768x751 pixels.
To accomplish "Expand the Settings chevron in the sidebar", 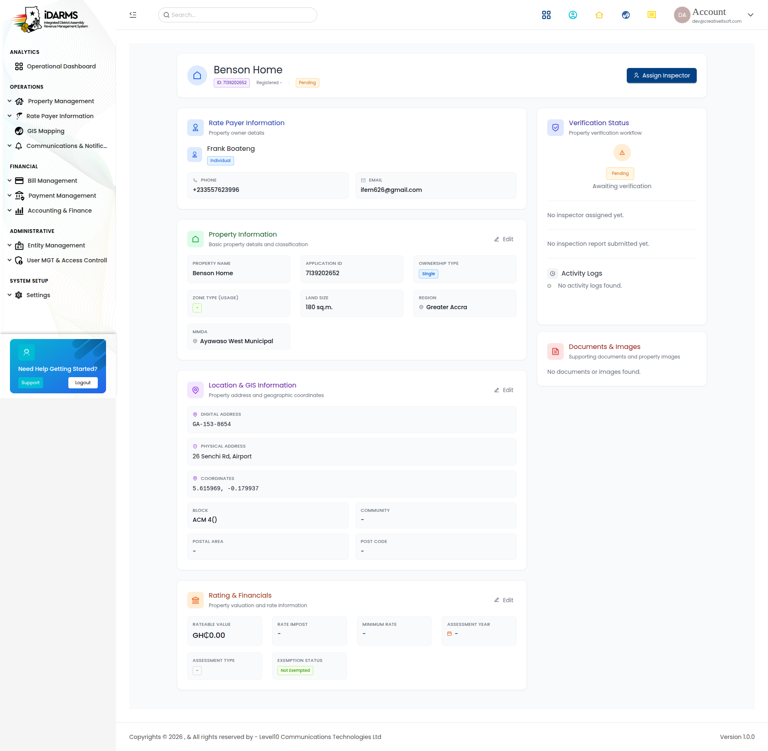I will tap(10, 295).
